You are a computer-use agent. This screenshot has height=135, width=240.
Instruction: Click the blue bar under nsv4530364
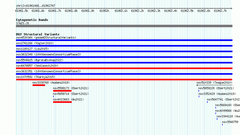[124, 40]
